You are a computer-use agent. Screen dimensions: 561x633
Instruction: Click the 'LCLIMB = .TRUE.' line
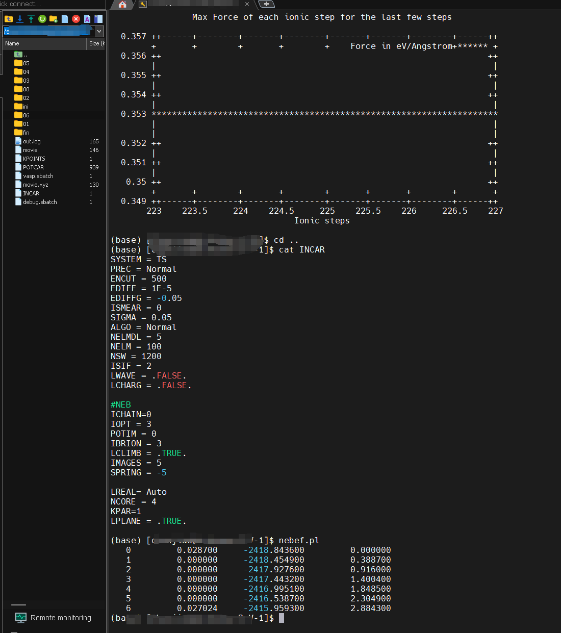pos(149,453)
